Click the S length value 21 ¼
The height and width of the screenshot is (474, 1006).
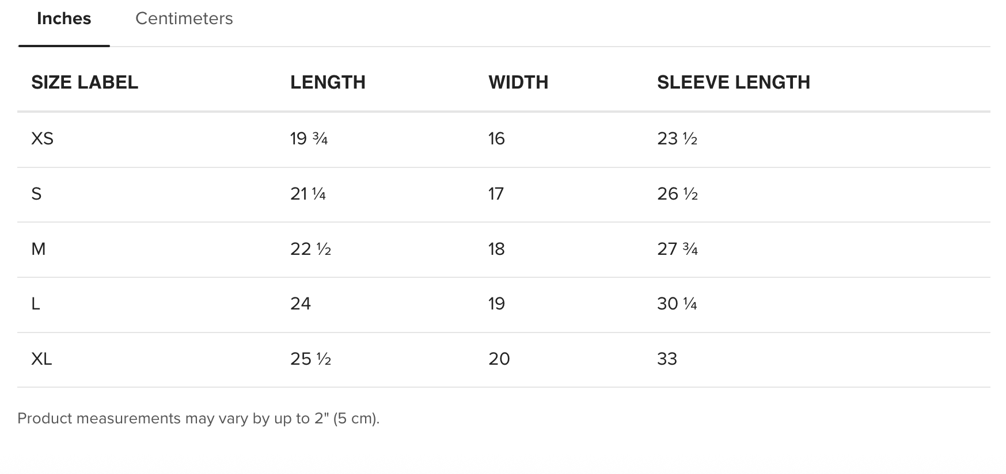(308, 194)
